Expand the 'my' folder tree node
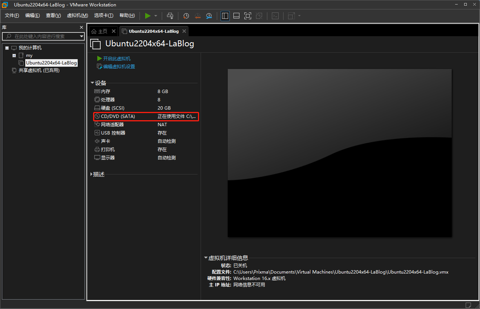480x309 pixels. (14, 55)
